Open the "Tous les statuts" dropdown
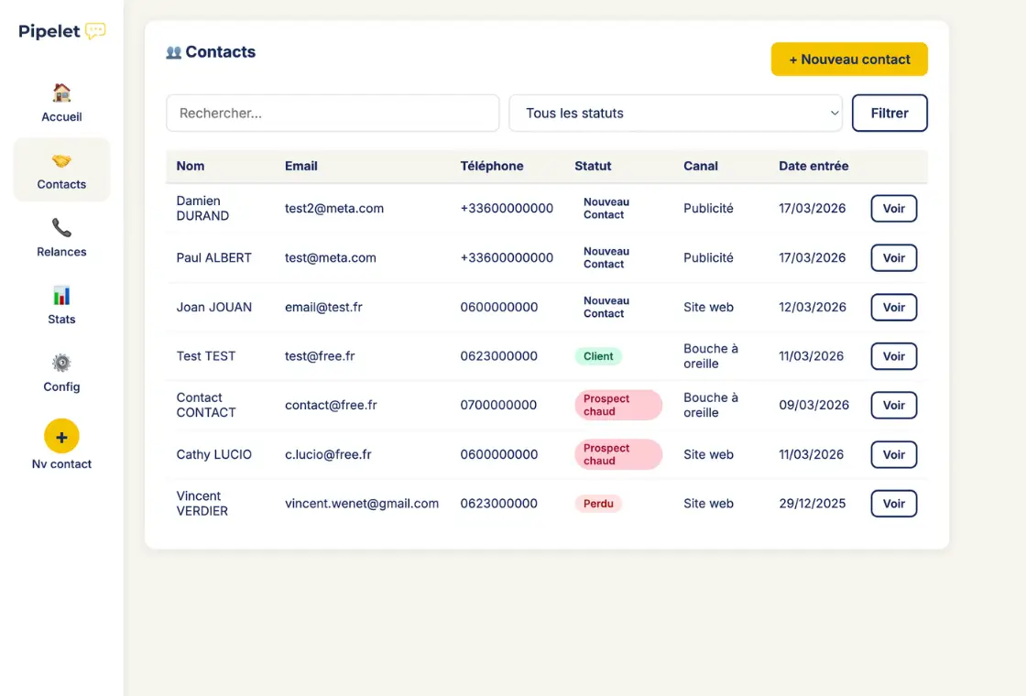Screen dimensions: 1026x696 coord(675,113)
